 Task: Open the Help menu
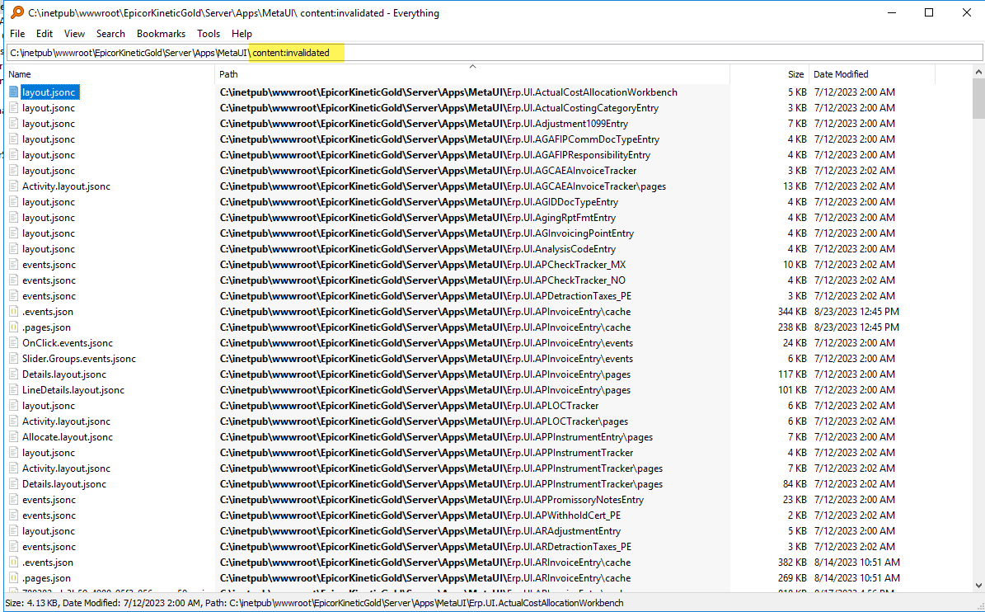[x=242, y=34]
